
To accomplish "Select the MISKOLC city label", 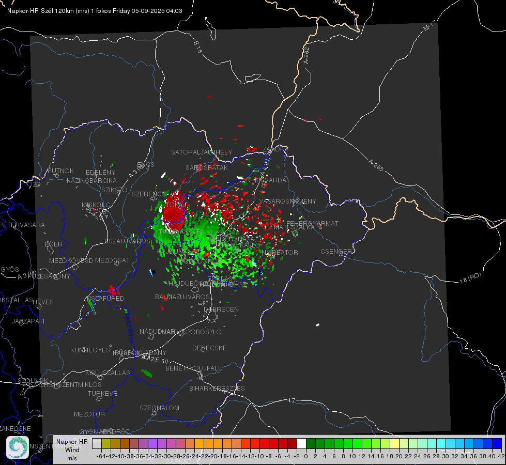I will [x=96, y=205].
